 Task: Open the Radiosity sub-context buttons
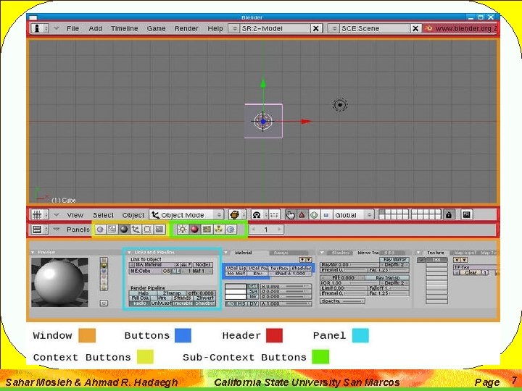pyautogui.click(x=219, y=230)
